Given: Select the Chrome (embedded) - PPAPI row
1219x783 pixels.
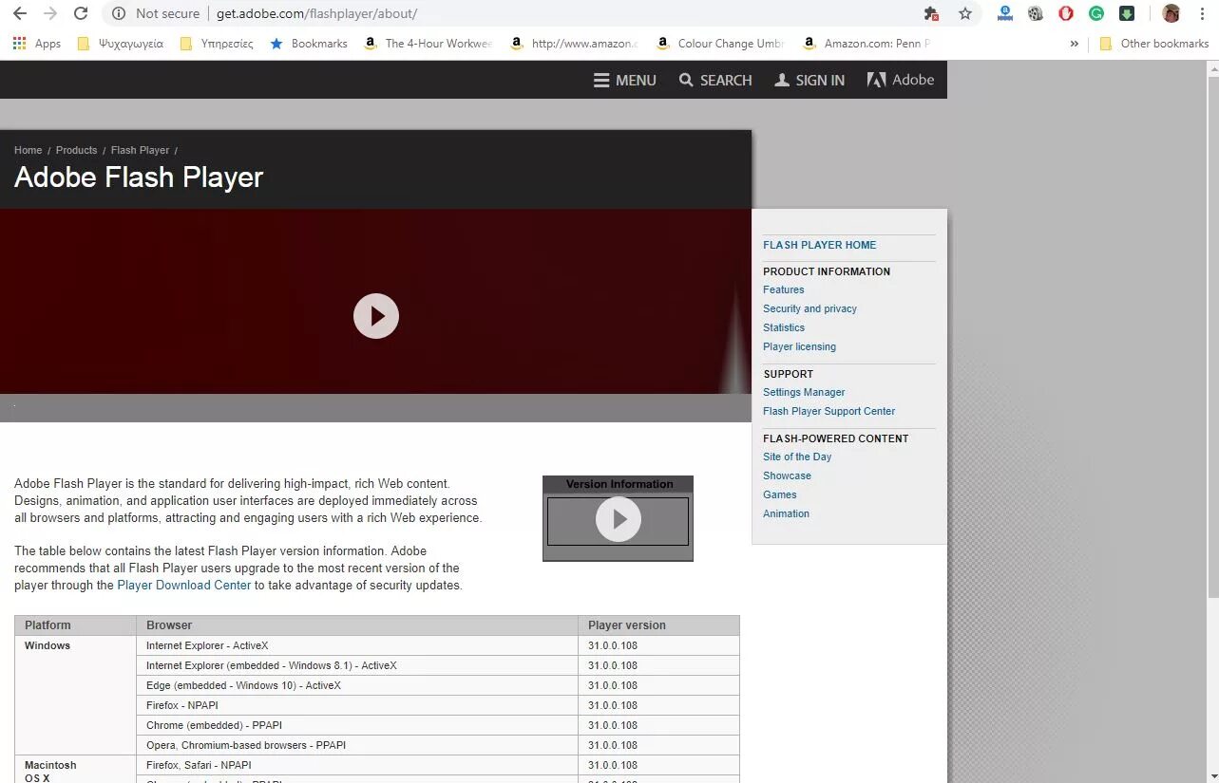Looking at the screenshot, I should pyautogui.click(x=438, y=725).
